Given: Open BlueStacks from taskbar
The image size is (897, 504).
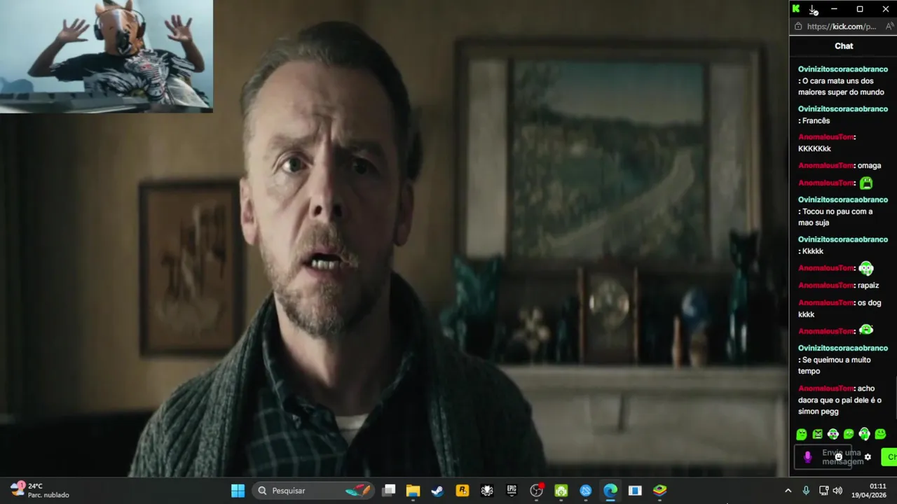Looking at the screenshot, I should coord(659,491).
